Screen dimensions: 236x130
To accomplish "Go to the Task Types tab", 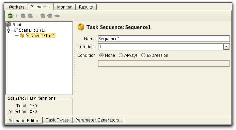I will pyautogui.click(x=57, y=120).
